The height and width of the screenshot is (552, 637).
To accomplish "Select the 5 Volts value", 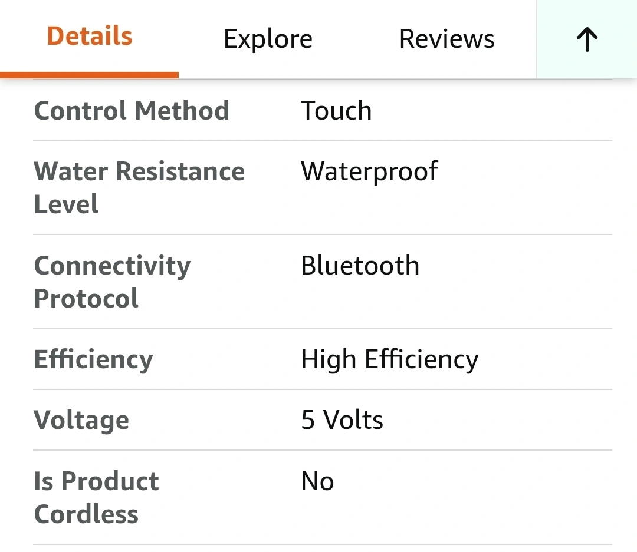I will 342,420.
